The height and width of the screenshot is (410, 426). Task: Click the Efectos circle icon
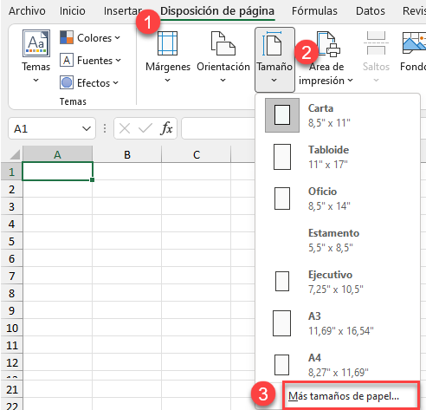[67, 83]
